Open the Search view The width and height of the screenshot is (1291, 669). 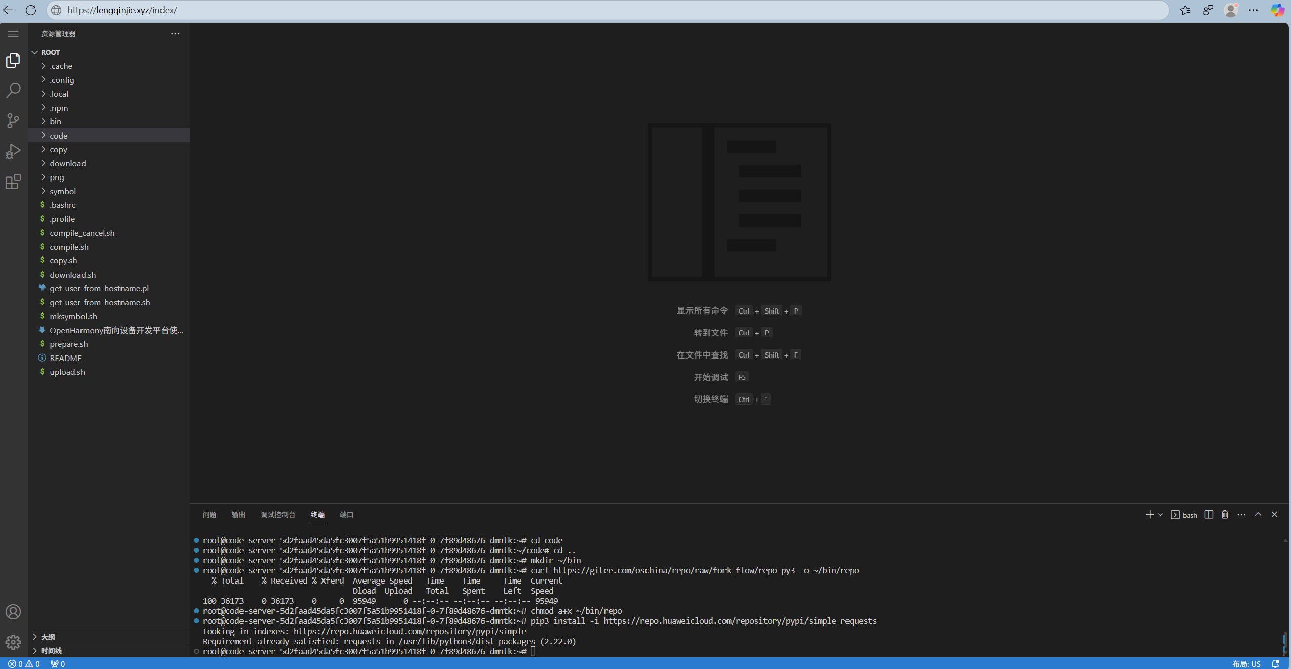13,90
